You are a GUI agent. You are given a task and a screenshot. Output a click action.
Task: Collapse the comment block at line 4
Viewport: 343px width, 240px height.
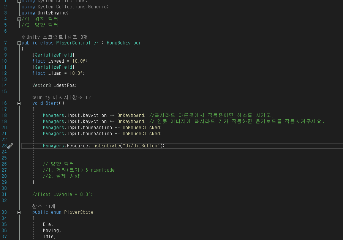click(19, 19)
